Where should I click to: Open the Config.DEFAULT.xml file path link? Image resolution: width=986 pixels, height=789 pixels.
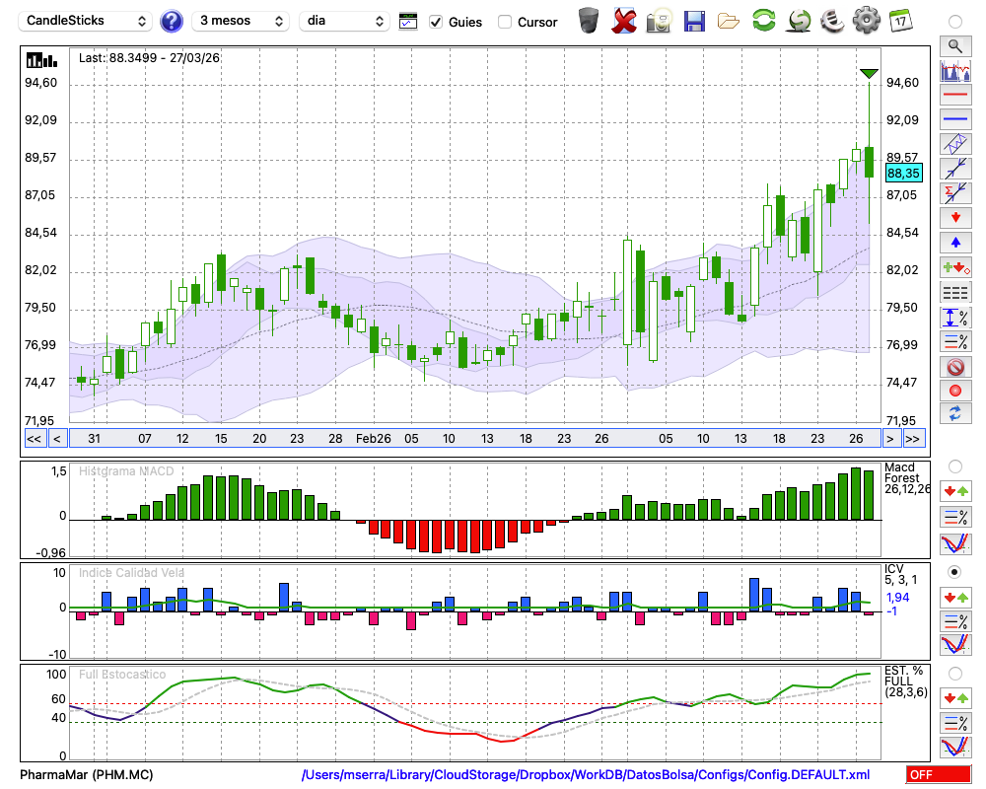pyautogui.click(x=586, y=775)
